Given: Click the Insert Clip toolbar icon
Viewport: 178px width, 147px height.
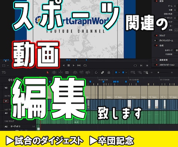Looking at the screenshot, I should click(75, 72).
